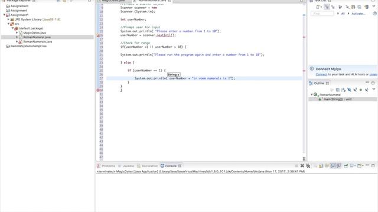Click editor vertical scrollbar
Image resolution: width=378 pixels, height=212 pixels.
pyautogui.click(x=304, y=82)
